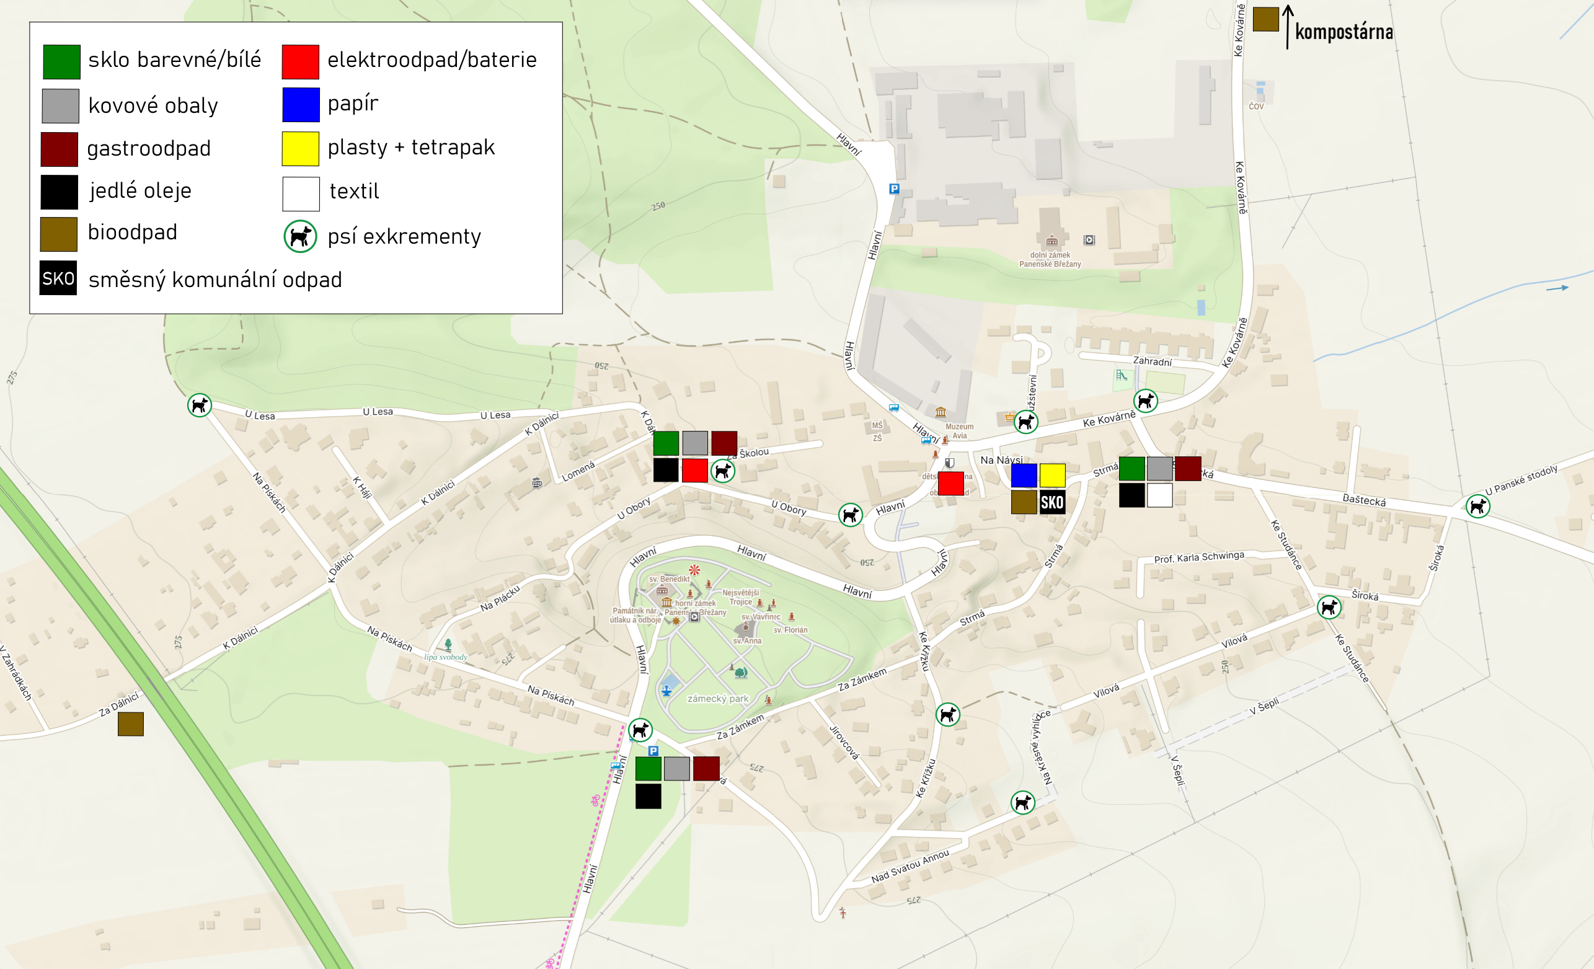Click the black edible oils square on south Hlavní
Image resolution: width=1594 pixels, height=969 pixels.
(649, 796)
